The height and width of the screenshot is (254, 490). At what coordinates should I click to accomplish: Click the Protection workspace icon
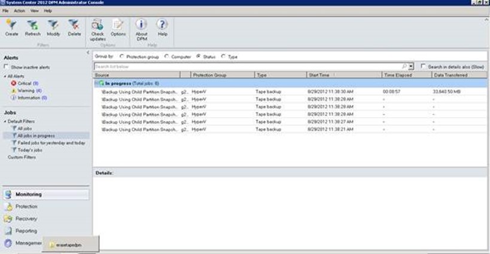click(8, 207)
